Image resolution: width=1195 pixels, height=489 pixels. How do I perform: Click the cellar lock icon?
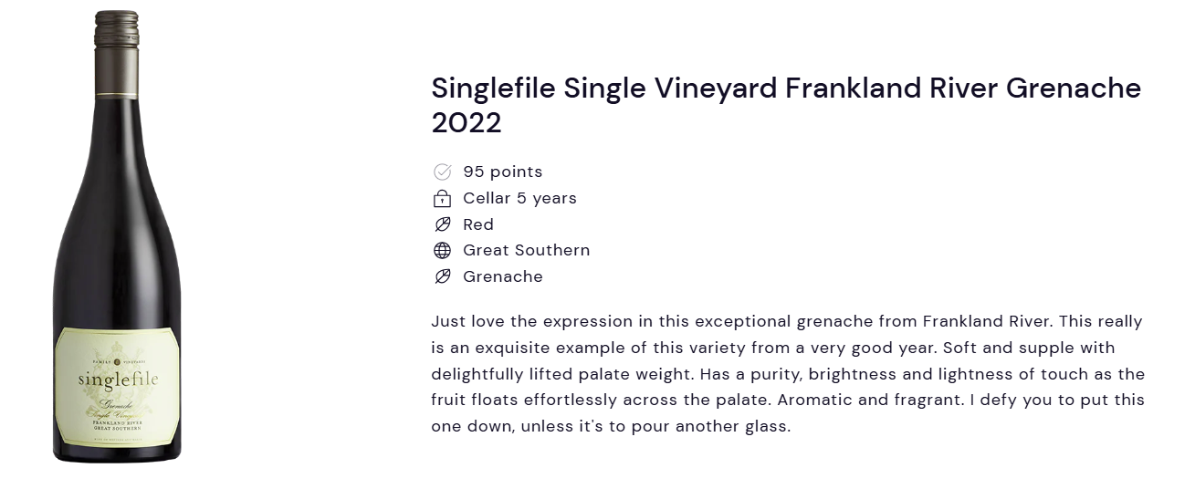click(442, 198)
